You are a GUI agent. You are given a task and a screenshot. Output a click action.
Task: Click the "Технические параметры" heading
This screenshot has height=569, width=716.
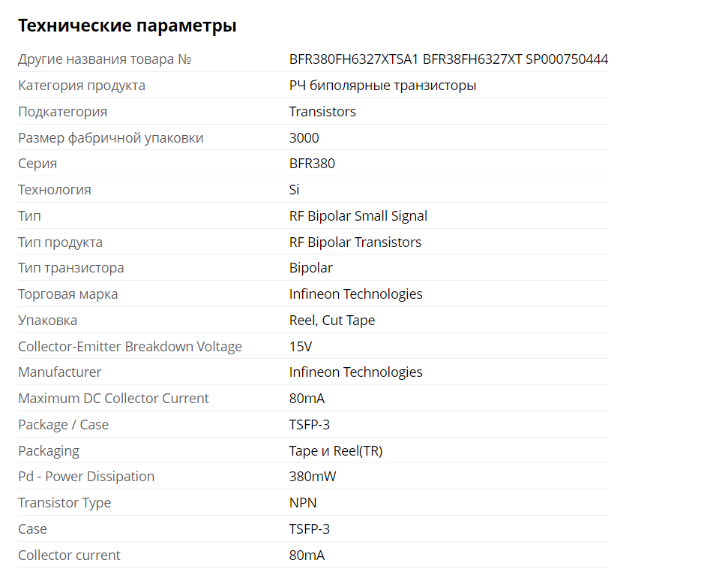127,26
